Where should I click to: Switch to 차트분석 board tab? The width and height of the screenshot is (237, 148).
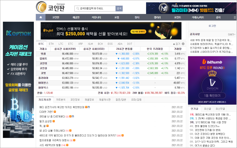61,100
